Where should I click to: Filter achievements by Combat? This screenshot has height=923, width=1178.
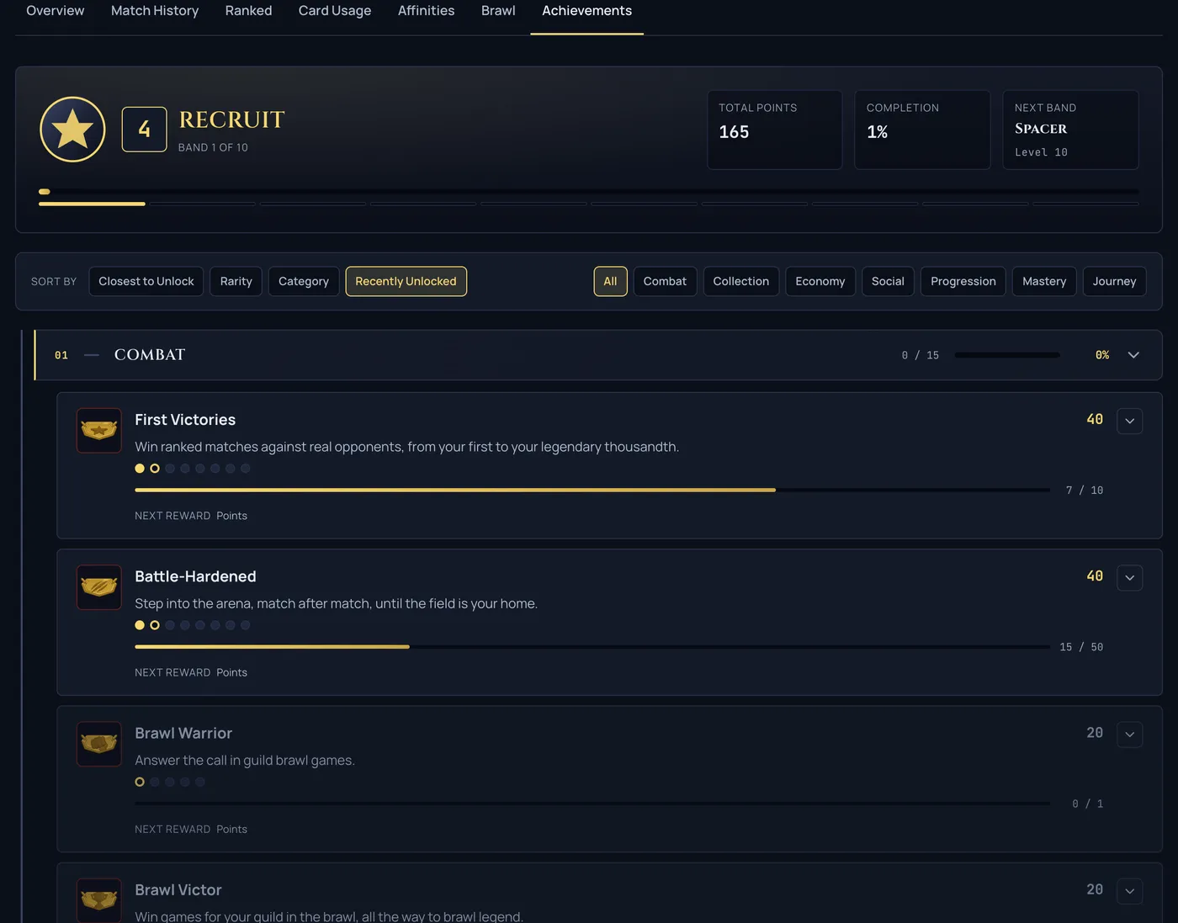(665, 281)
